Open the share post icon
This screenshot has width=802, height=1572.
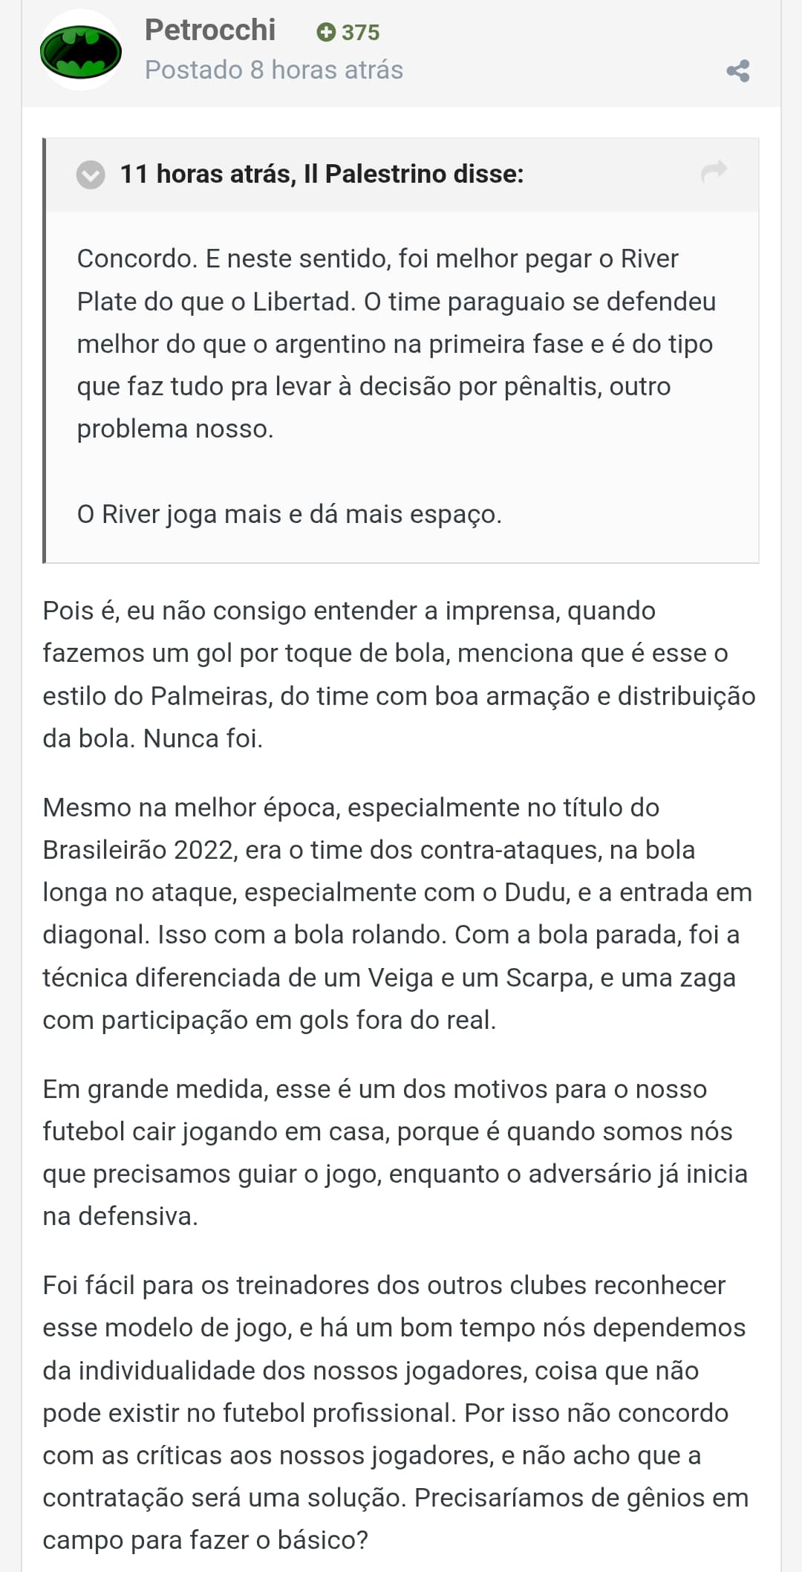point(737,71)
